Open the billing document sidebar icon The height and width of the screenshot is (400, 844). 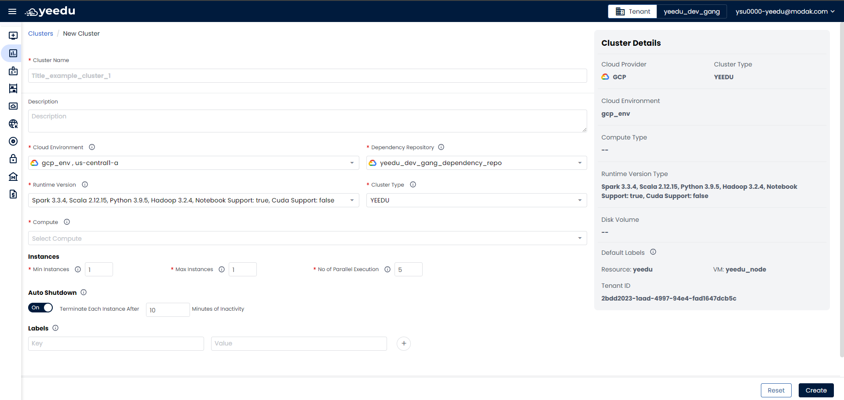point(13,194)
